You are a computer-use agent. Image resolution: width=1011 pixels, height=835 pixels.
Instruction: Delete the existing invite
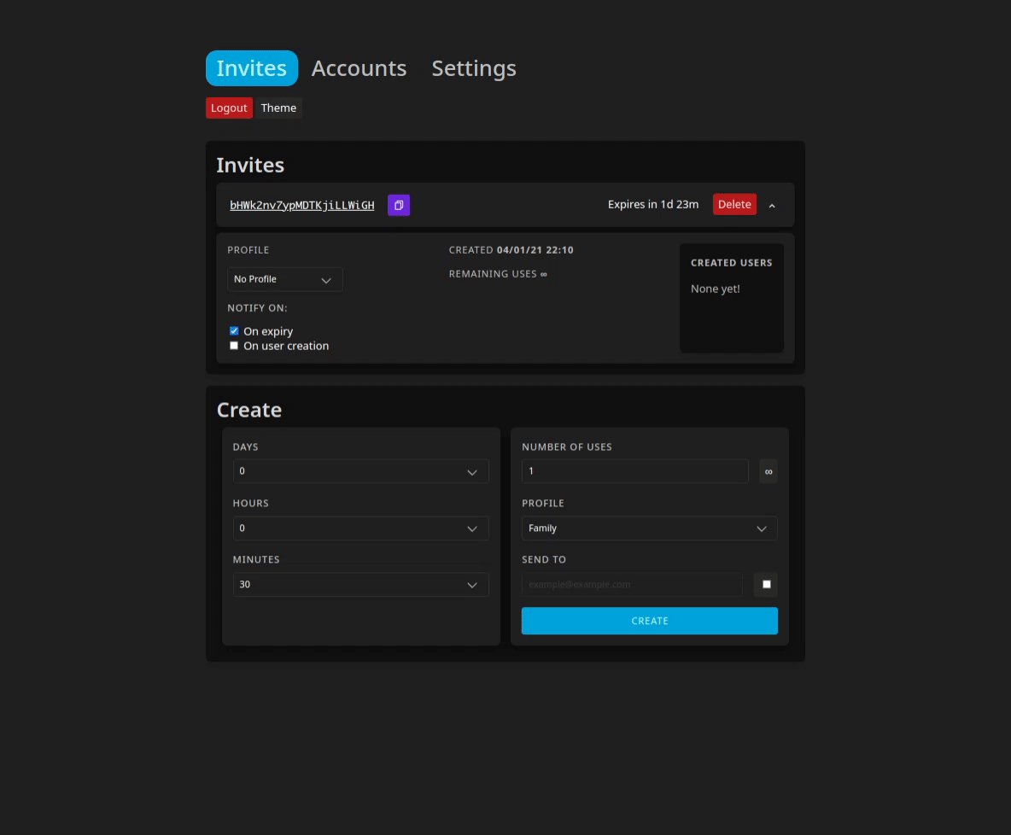tap(734, 204)
